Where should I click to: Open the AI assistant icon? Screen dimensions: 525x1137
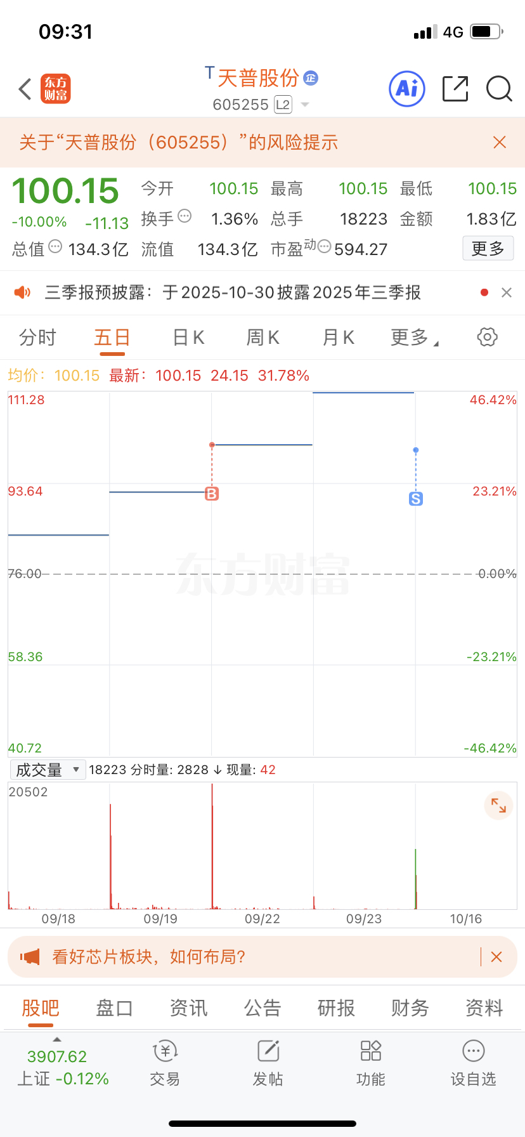406,89
